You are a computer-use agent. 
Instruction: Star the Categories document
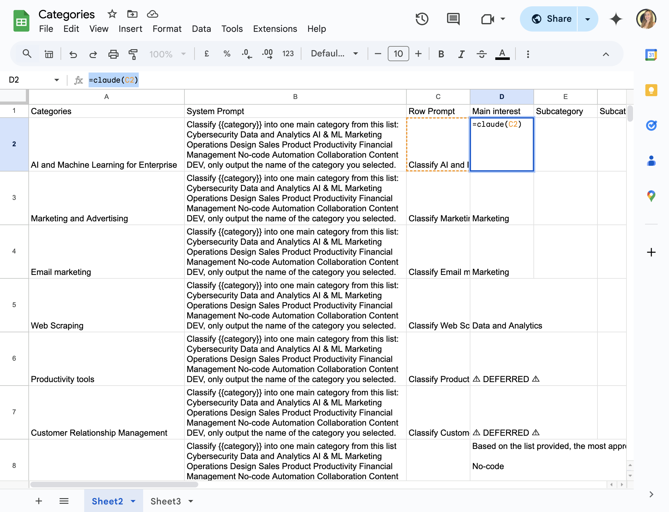pyautogui.click(x=112, y=14)
